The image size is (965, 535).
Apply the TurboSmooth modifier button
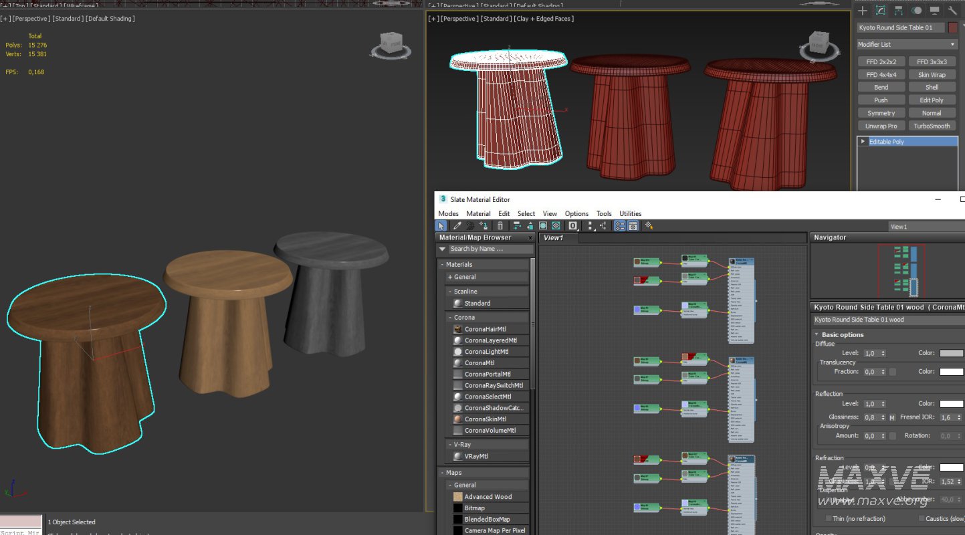point(932,126)
